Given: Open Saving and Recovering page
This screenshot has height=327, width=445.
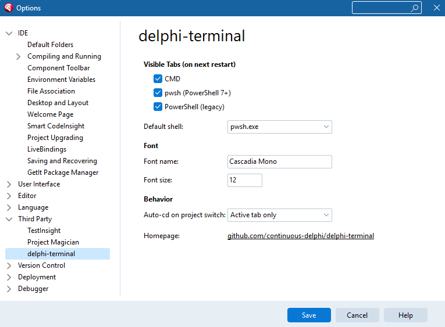Looking at the screenshot, I should point(62,161).
